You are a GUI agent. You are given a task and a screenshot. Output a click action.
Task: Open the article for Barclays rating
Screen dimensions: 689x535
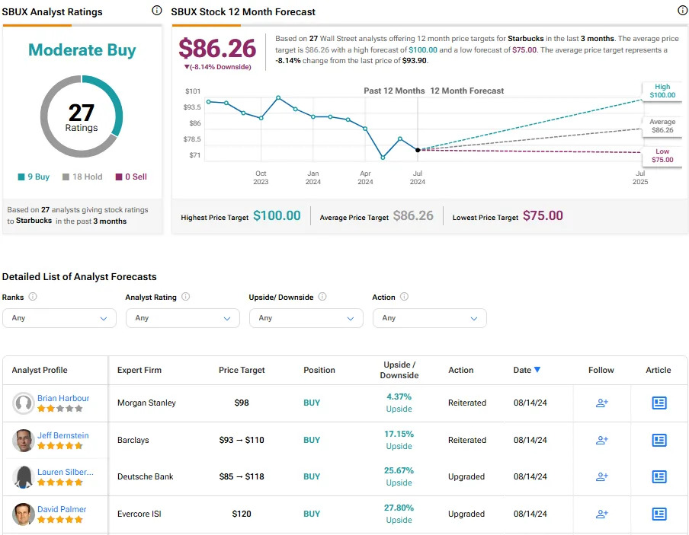(x=659, y=440)
